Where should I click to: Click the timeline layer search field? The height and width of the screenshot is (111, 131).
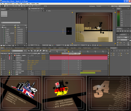click(x=17, y=51)
